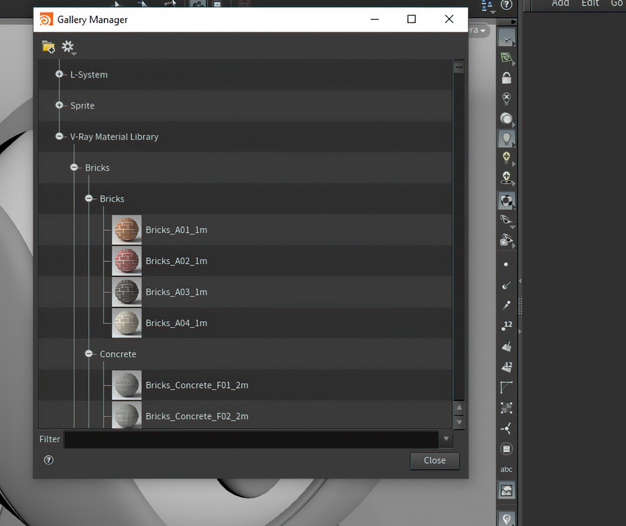Select the Bricks_A04_1m label

(x=177, y=323)
